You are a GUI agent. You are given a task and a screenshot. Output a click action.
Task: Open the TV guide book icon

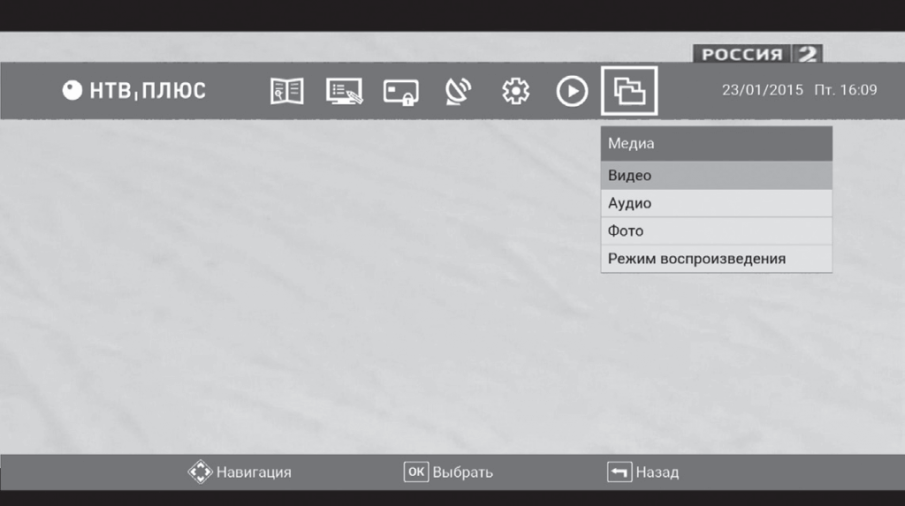tap(286, 91)
